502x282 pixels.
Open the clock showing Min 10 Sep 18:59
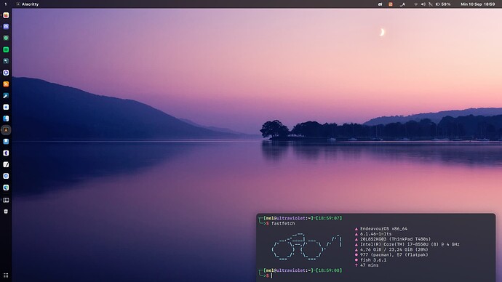point(478,4)
